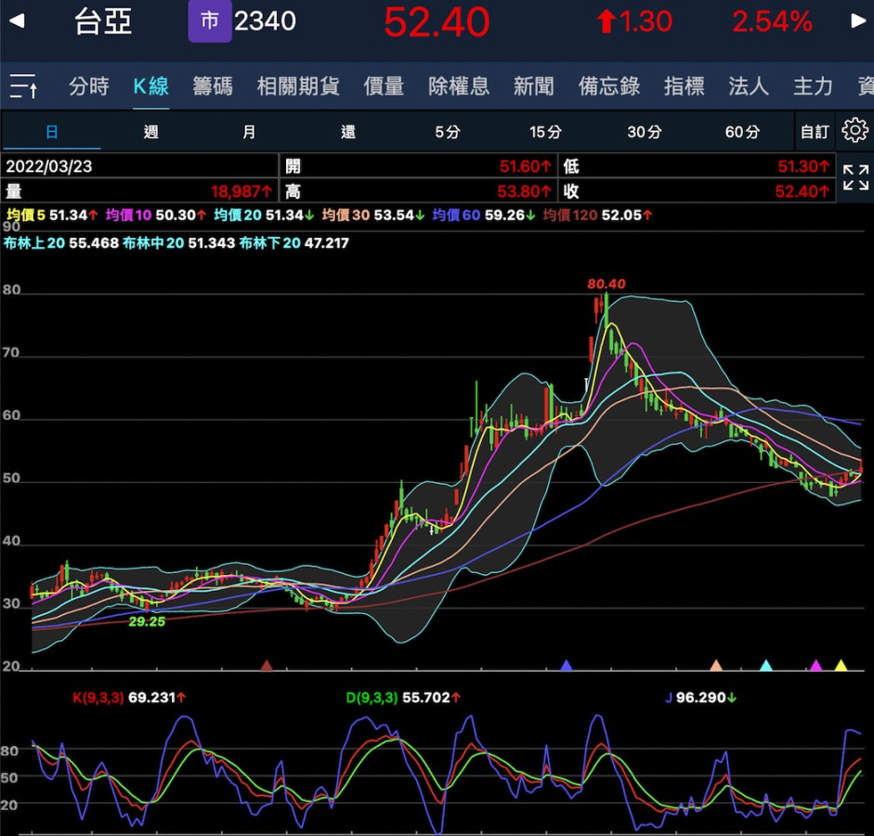
Task: Go to previous stock with left arrow
Action: coord(16,21)
